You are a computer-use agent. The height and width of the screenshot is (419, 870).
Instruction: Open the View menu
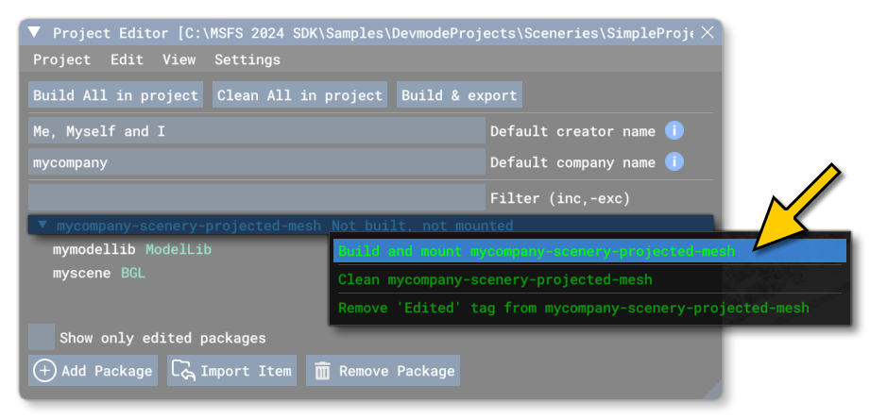point(179,59)
